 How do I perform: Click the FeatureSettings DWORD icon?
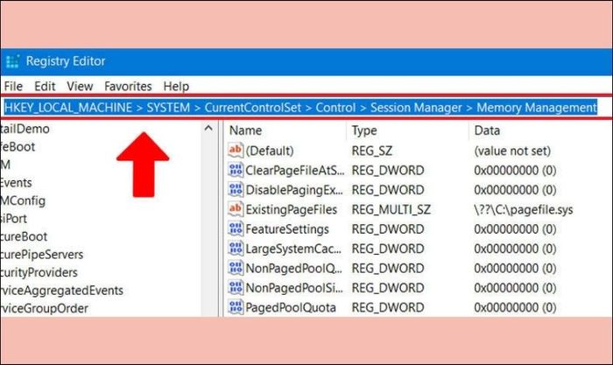236,228
